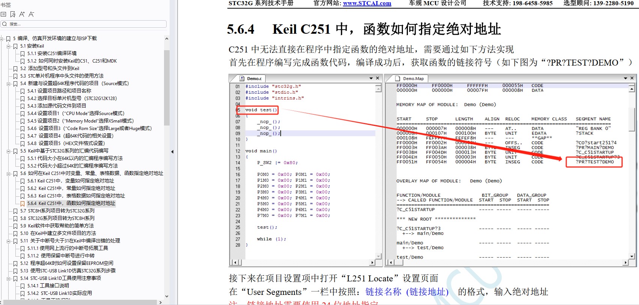Open bookmark 5.14.2 STC-USB Link1D实际应用
Viewport: 639px width, 305px height.
[x=59, y=293]
